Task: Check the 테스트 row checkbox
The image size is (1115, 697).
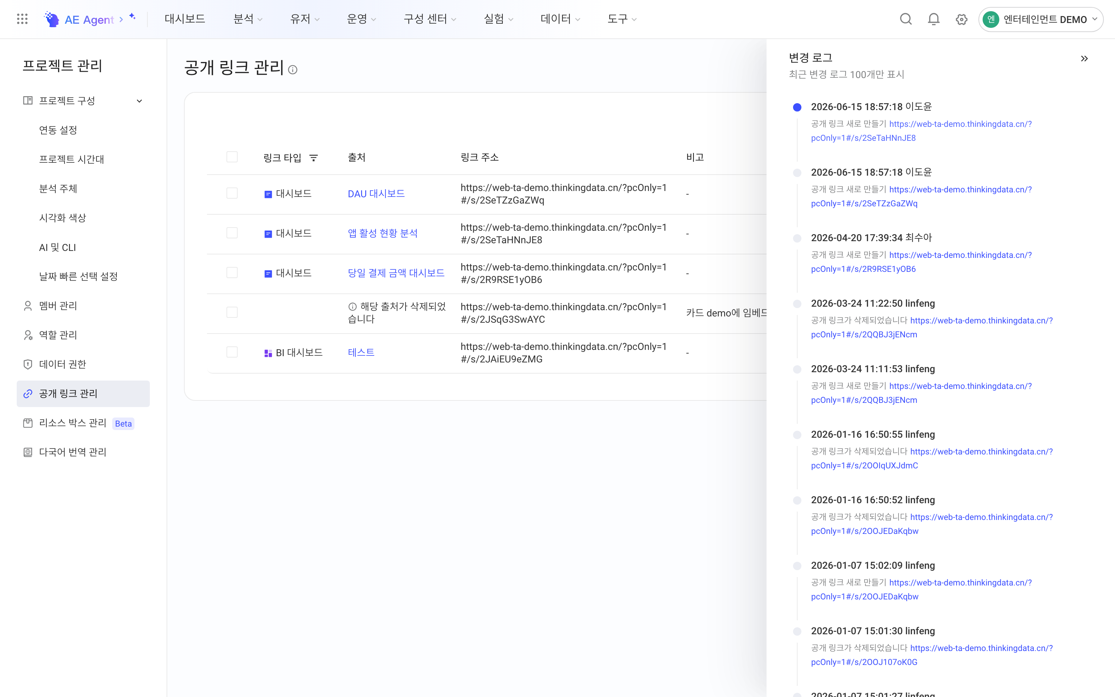Action: click(232, 352)
